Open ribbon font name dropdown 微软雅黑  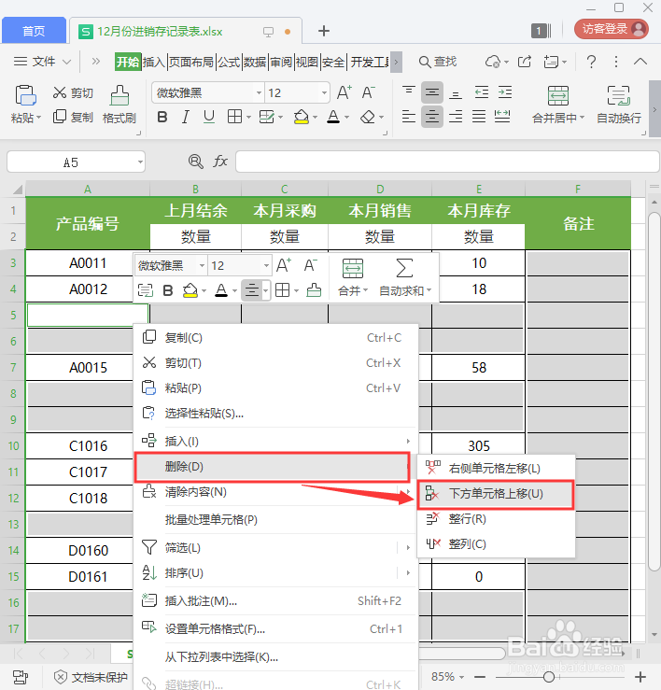pos(259,92)
